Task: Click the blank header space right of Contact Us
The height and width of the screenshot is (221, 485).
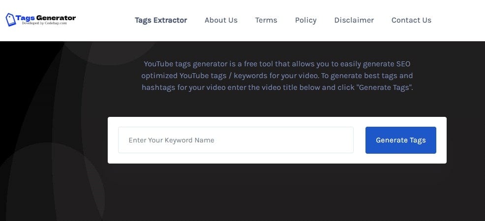Action: (458, 20)
